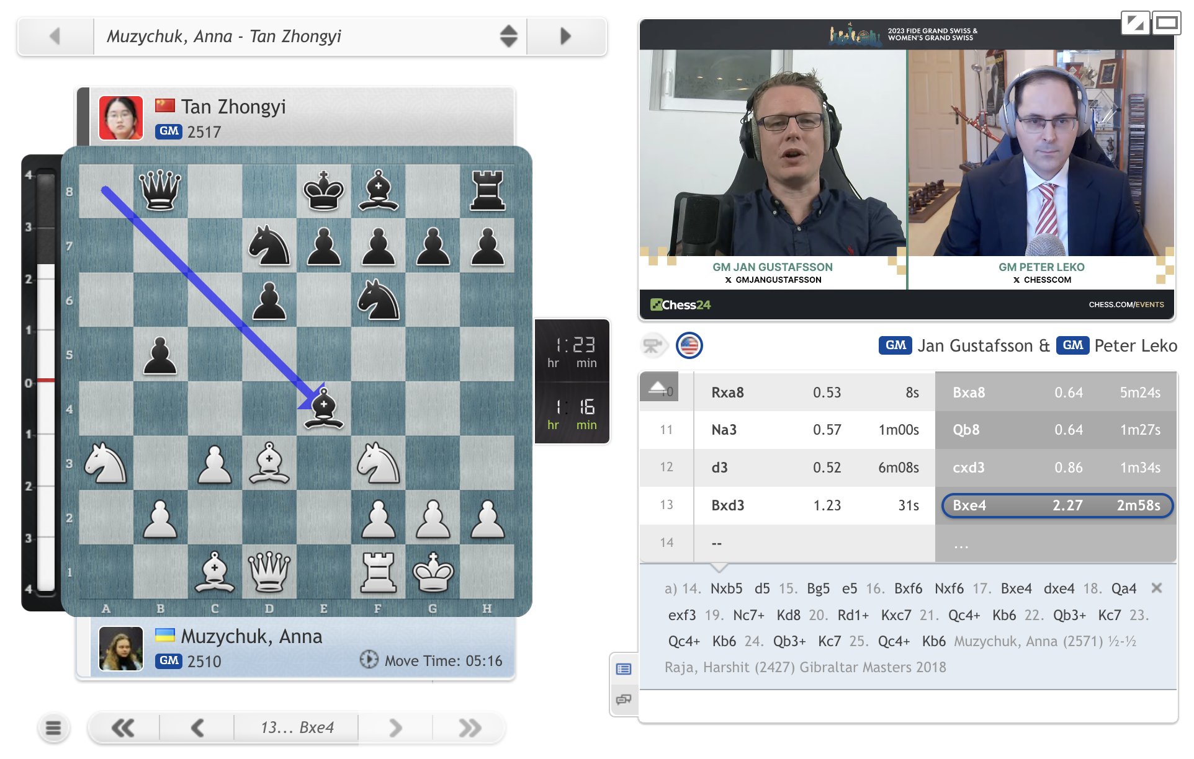
Task: Go to next game with right arrow
Action: pos(565,36)
